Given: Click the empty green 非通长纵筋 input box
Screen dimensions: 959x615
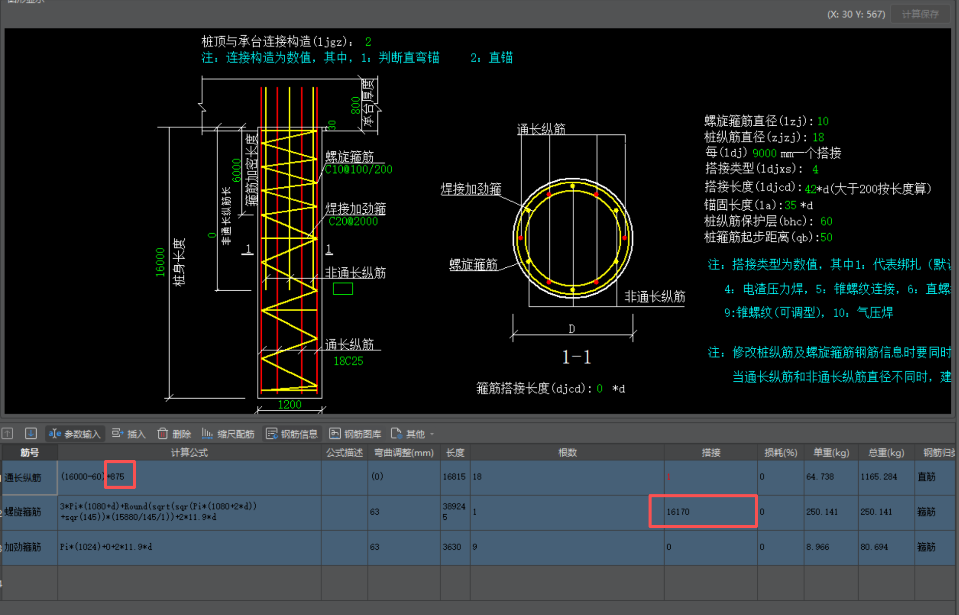Looking at the screenshot, I should [x=343, y=289].
